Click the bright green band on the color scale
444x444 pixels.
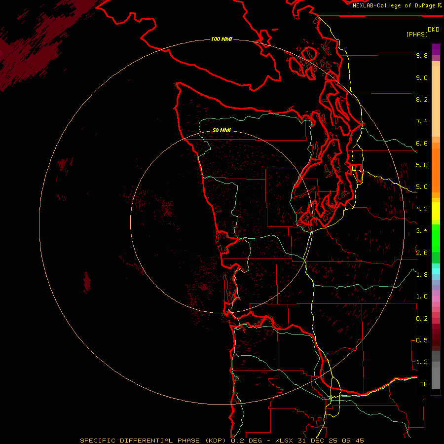[x=436, y=238]
